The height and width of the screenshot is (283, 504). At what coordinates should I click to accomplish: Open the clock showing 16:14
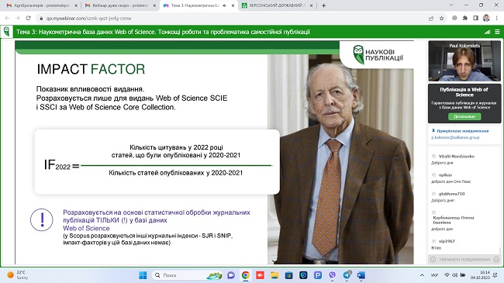480,275
